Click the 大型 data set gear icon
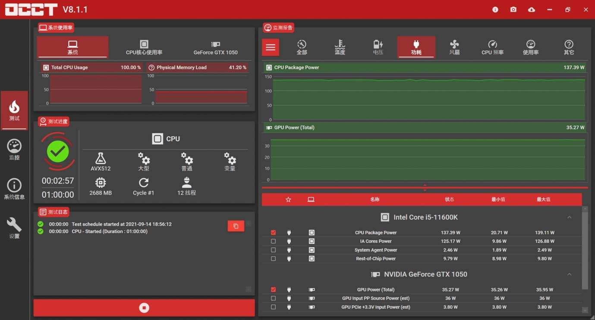This screenshot has width=595, height=320. [144, 158]
